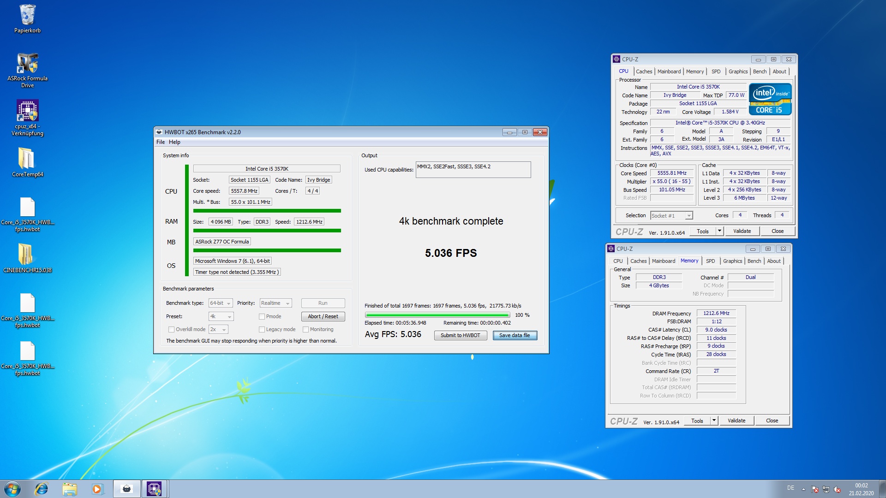Switch to Mainboard tab in upper CPU-Z
The image size is (886, 498).
click(x=669, y=71)
